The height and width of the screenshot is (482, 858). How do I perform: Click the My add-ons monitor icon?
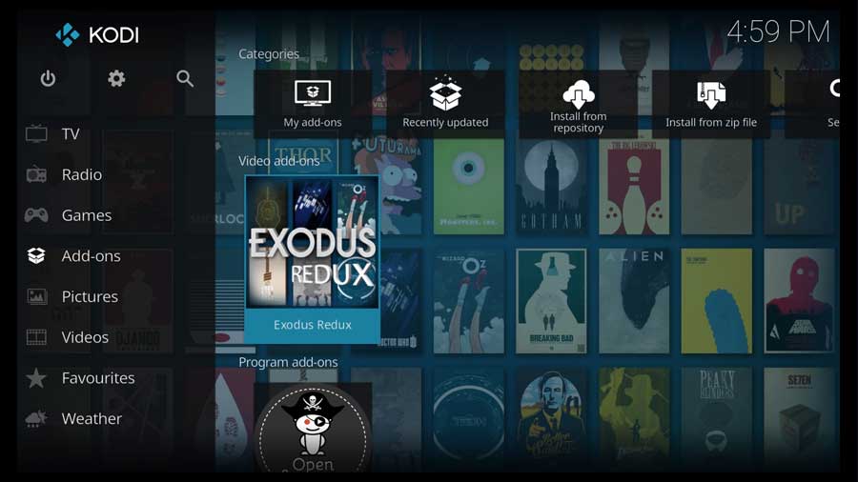[x=313, y=93]
